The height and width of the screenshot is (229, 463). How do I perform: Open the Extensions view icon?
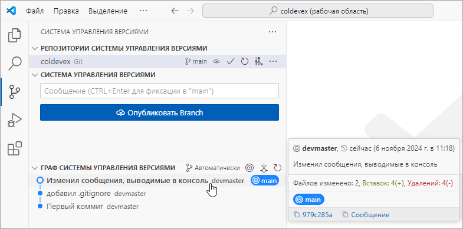coord(15,148)
